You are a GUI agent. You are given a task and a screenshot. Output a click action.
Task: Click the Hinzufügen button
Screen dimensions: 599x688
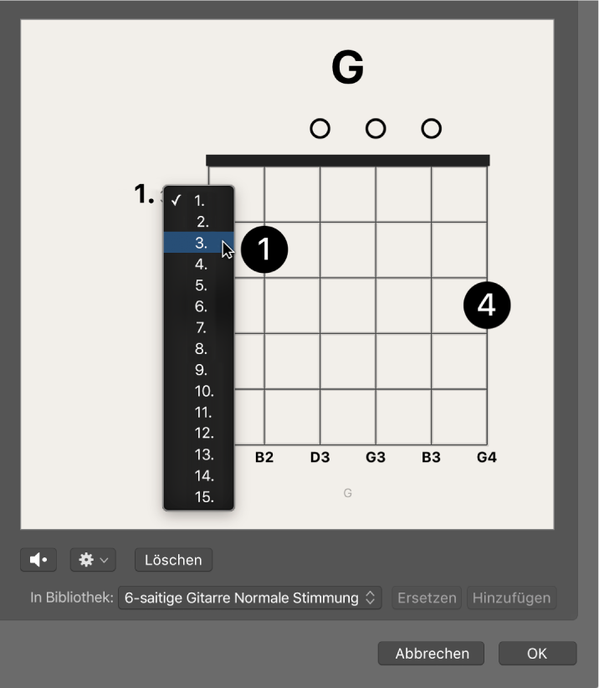tap(511, 598)
